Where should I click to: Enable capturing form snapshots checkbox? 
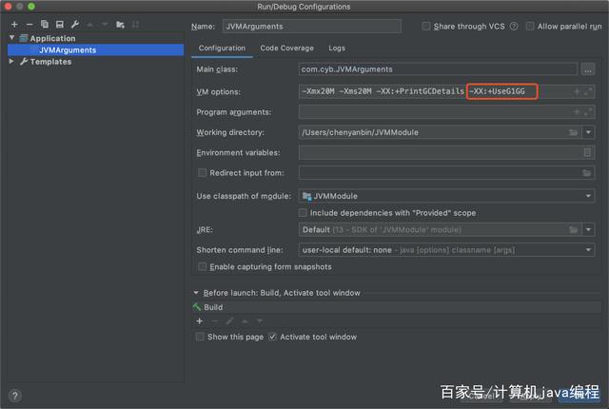[x=202, y=266]
